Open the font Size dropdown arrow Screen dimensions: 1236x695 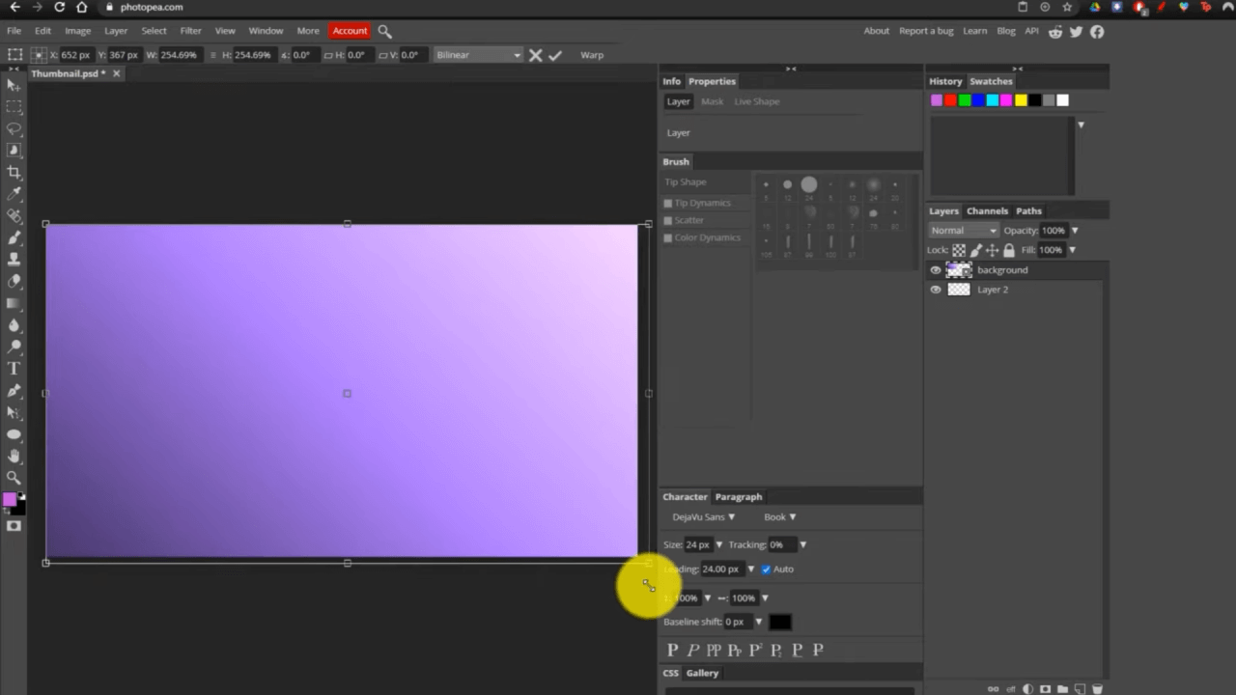click(718, 545)
